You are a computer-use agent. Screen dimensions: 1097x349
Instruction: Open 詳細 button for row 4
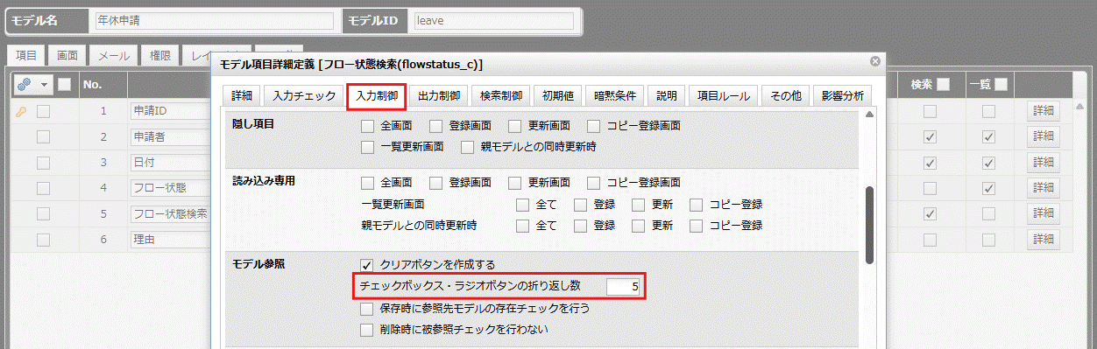point(1044,188)
